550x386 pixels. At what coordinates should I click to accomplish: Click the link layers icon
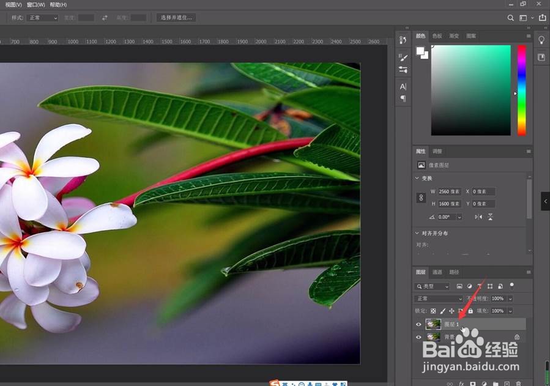pyautogui.click(x=450, y=384)
